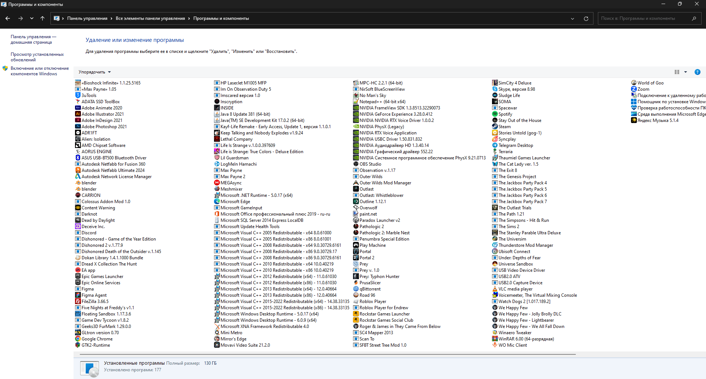
Task: Go up one level arrow
Action: (43, 18)
